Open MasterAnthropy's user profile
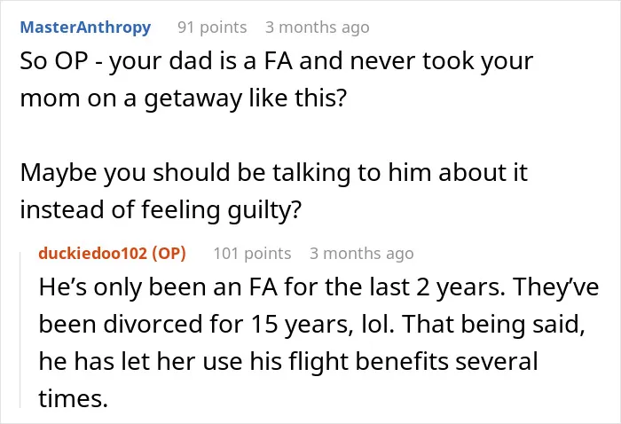 point(85,27)
